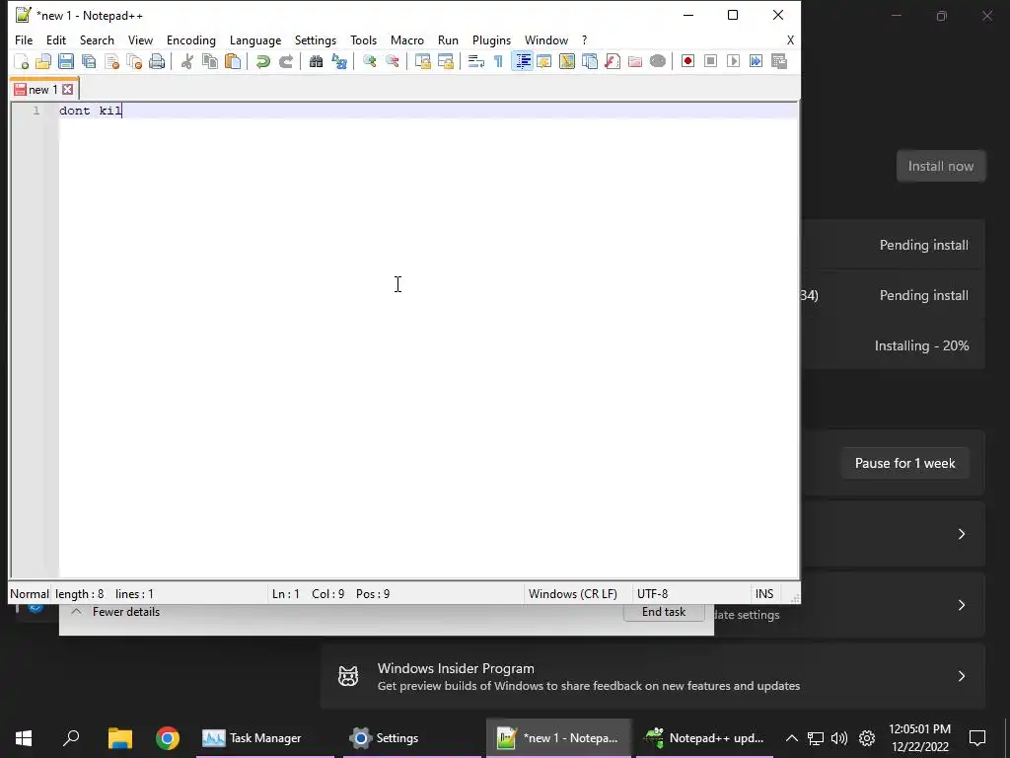Click the macro Playback icon
Screen dimensions: 1010x758
click(733, 61)
